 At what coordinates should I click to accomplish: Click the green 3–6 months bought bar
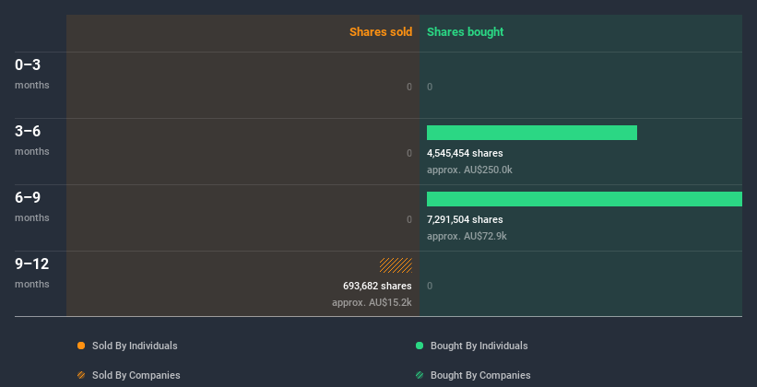coord(531,133)
